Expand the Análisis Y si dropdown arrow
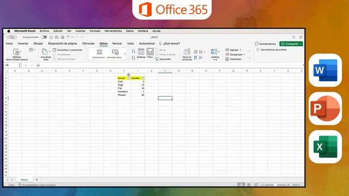 point(219,52)
